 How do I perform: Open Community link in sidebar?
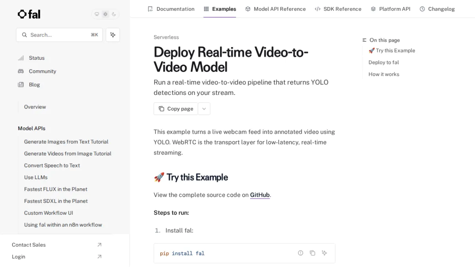coord(42,71)
